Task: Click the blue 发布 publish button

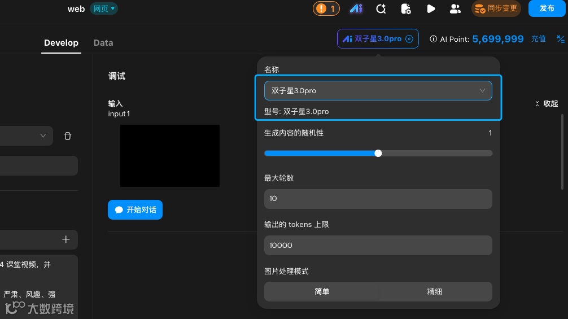Action: tap(547, 8)
